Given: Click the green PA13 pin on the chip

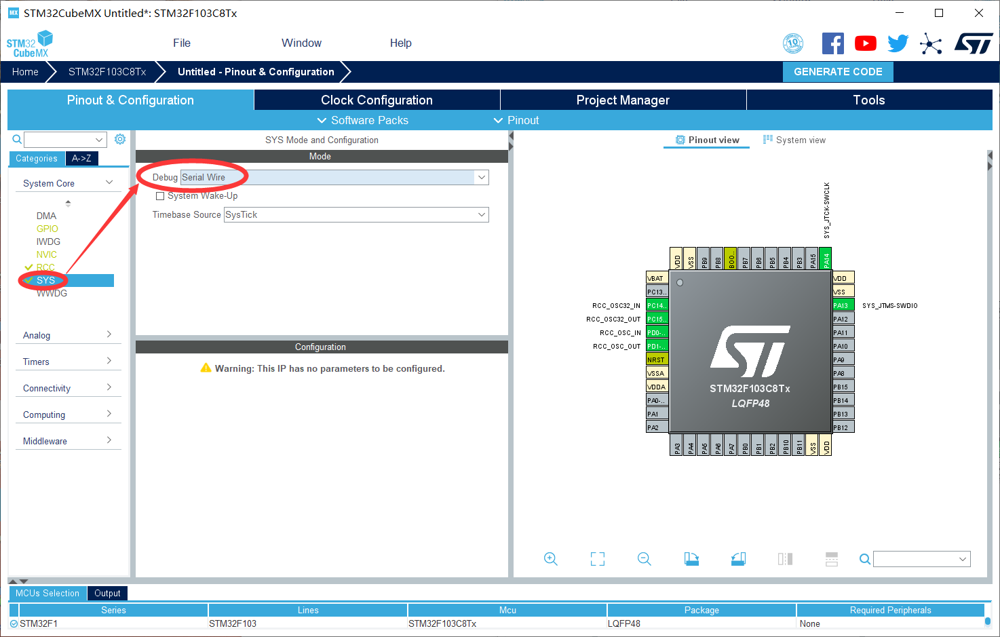Looking at the screenshot, I should click(x=842, y=305).
